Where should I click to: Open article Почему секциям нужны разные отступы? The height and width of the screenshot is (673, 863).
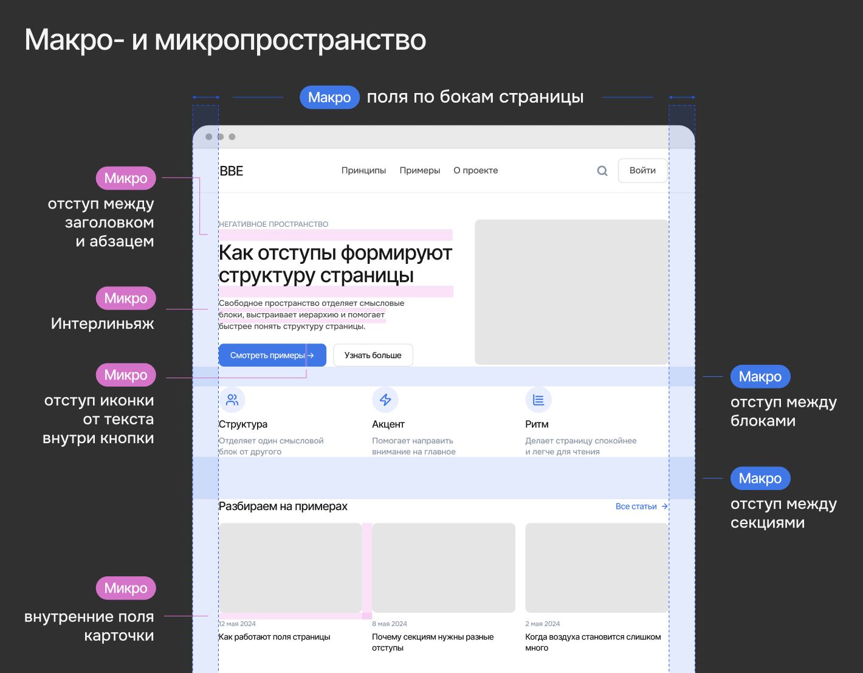(433, 642)
